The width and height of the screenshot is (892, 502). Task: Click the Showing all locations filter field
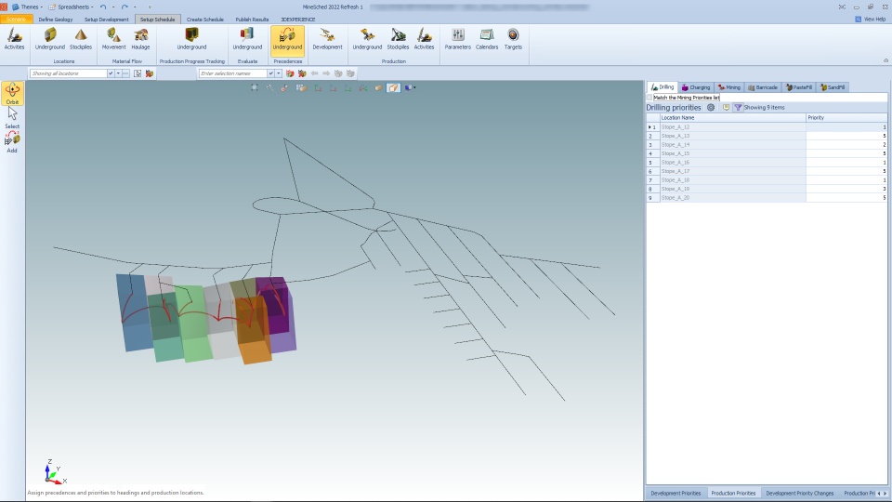click(x=68, y=73)
